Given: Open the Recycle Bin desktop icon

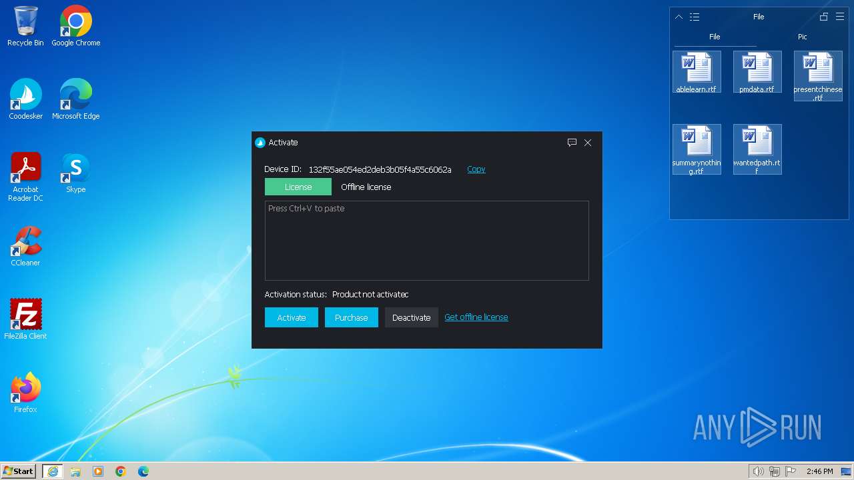Looking at the screenshot, I should [x=25, y=27].
